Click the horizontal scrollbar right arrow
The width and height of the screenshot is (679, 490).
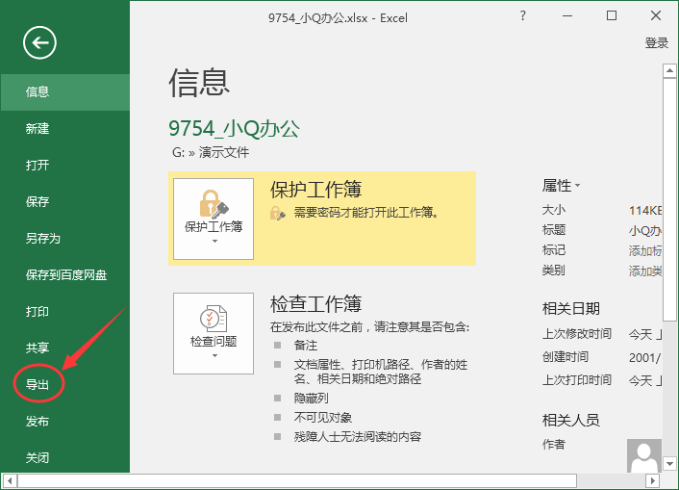pos(653,480)
